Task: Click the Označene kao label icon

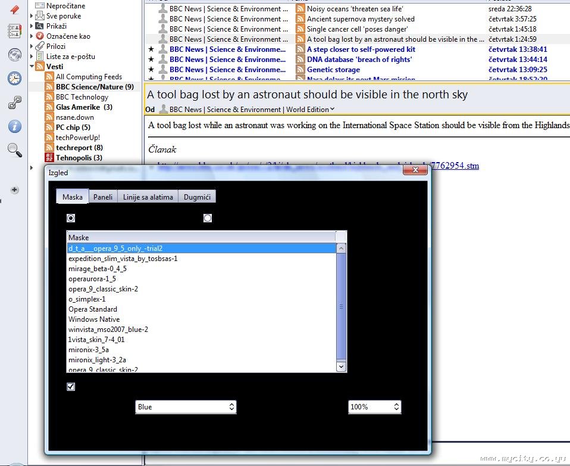Action: (x=40, y=36)
